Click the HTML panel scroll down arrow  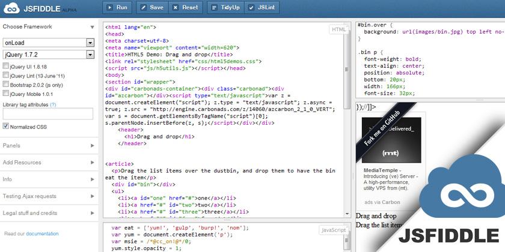(347, 214)
